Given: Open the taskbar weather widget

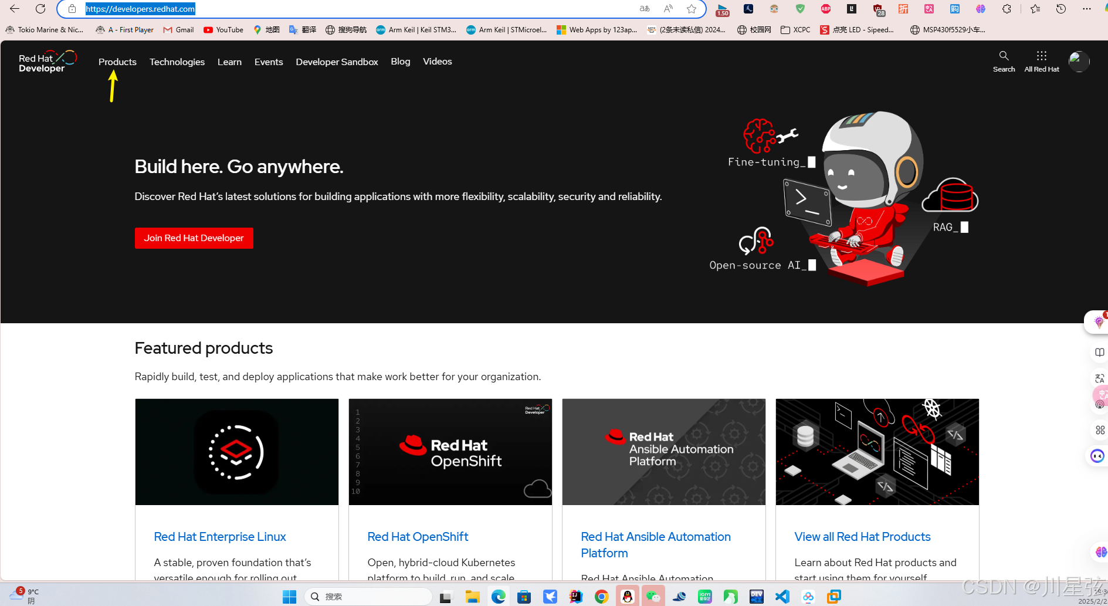Looking at the screenshot, I should pyautogui.click(x=23, y=595).
